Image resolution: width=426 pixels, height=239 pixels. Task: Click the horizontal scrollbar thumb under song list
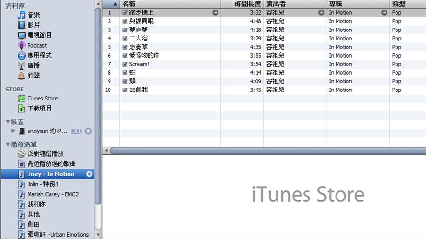[268, 150]
